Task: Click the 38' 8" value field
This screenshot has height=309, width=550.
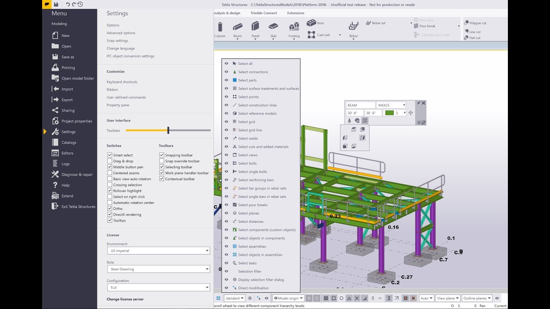Action: 373,113
